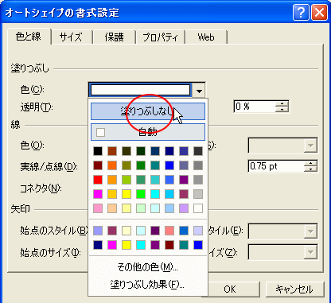331x303 pixels.
Task: Pick the lightest gray (25%) swatch
Action: [x=198, y=194]
